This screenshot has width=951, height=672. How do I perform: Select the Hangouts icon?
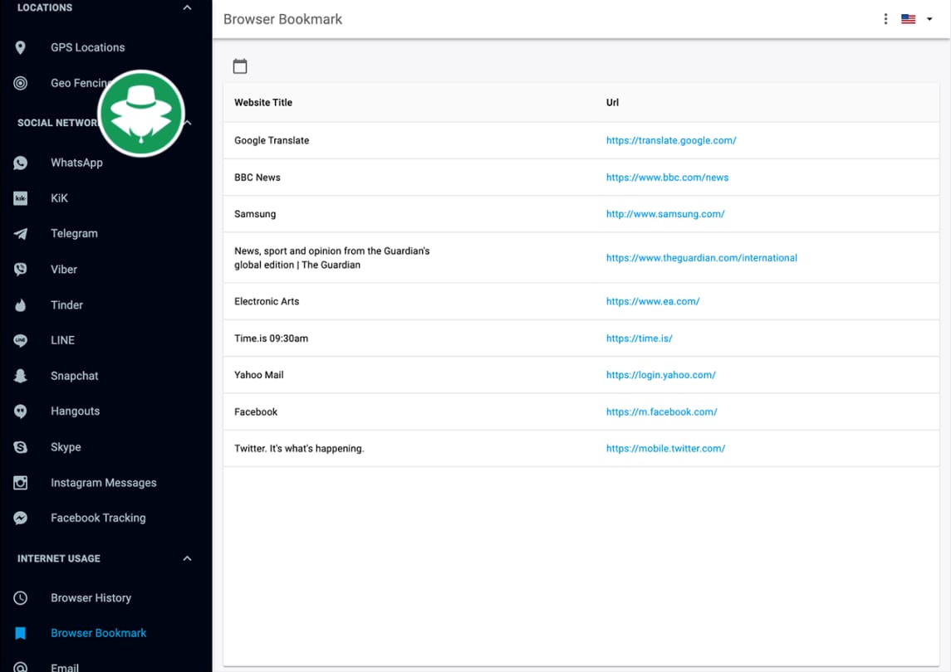click(20, 411)
